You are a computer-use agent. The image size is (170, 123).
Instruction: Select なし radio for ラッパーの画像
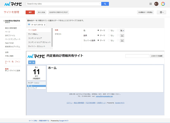pos(109,40)
